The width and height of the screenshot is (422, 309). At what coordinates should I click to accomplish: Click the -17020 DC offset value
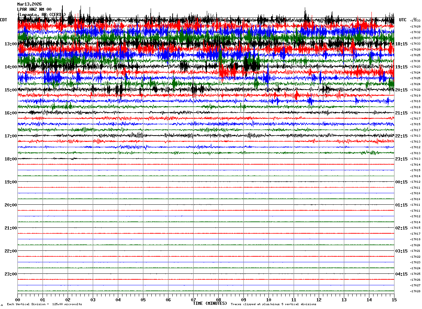pos(415,245)
